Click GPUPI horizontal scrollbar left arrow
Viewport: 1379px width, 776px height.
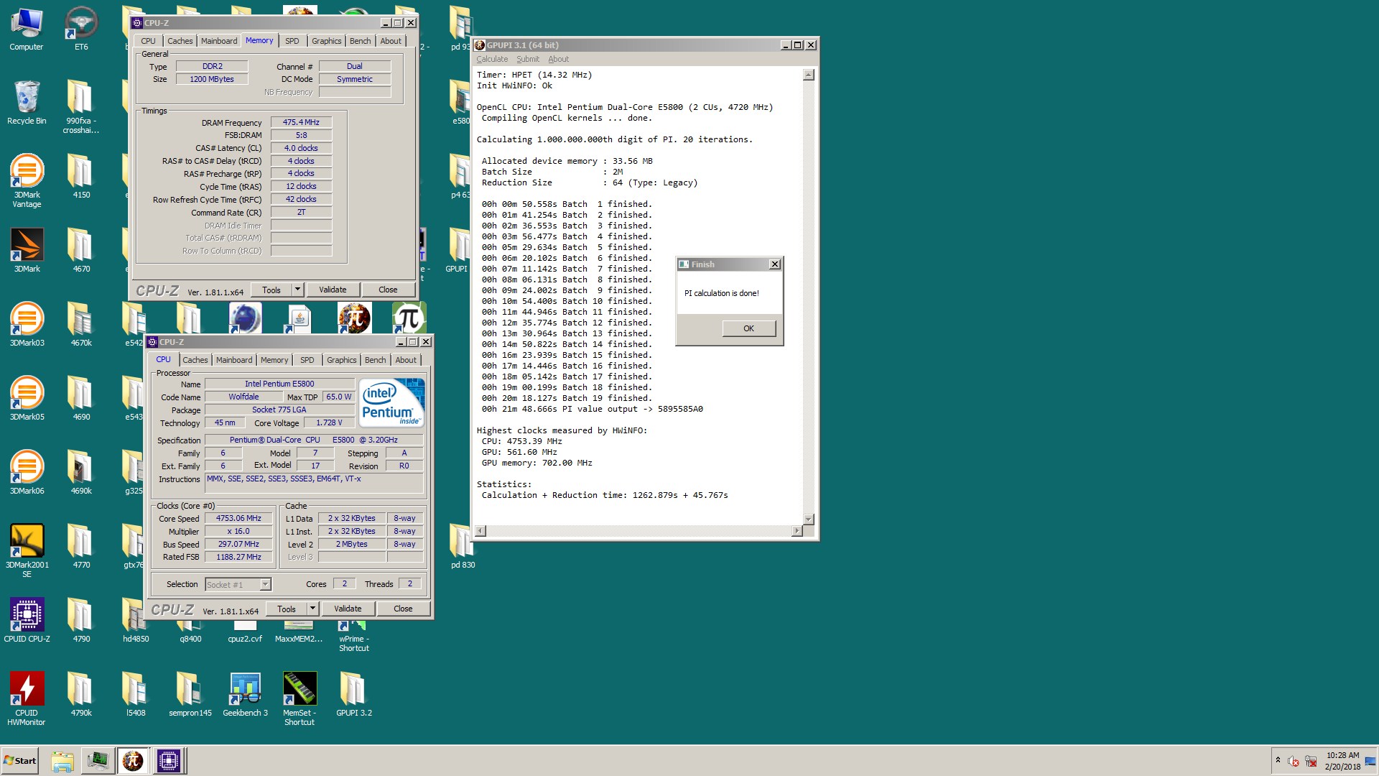tap(480, 530)
